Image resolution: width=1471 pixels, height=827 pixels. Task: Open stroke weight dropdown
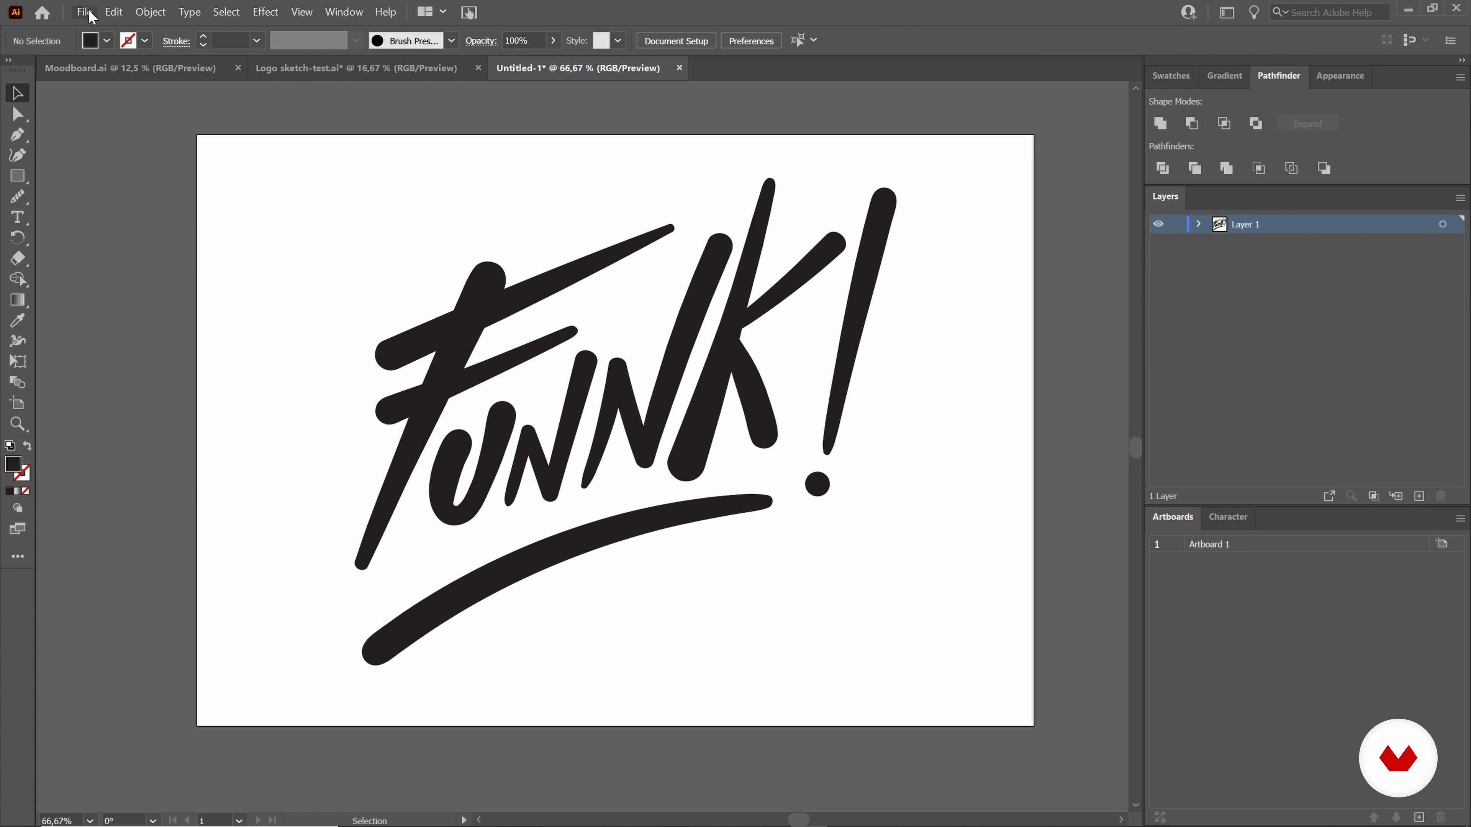tap(256, 41)
